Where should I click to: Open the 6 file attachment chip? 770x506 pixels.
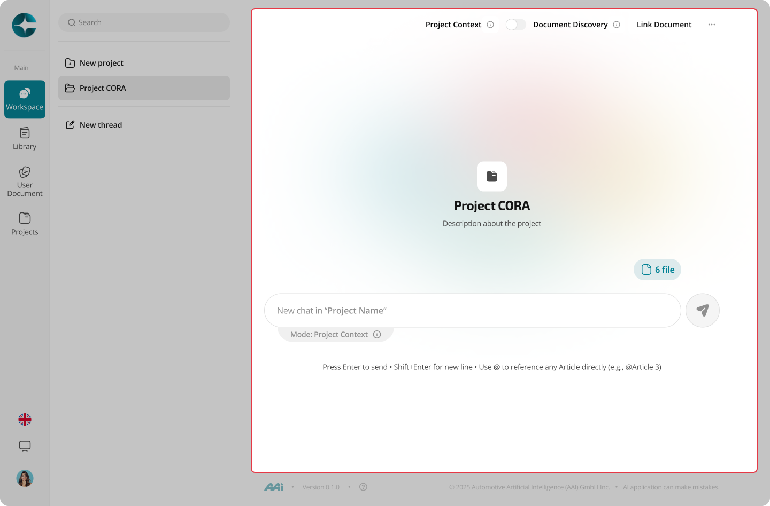click(658, 270)
